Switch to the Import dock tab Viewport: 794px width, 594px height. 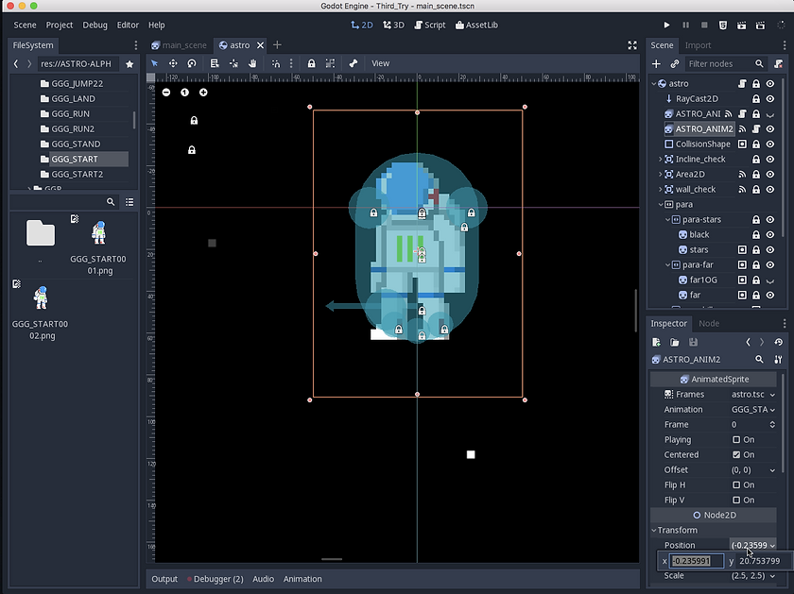point(698,45)
